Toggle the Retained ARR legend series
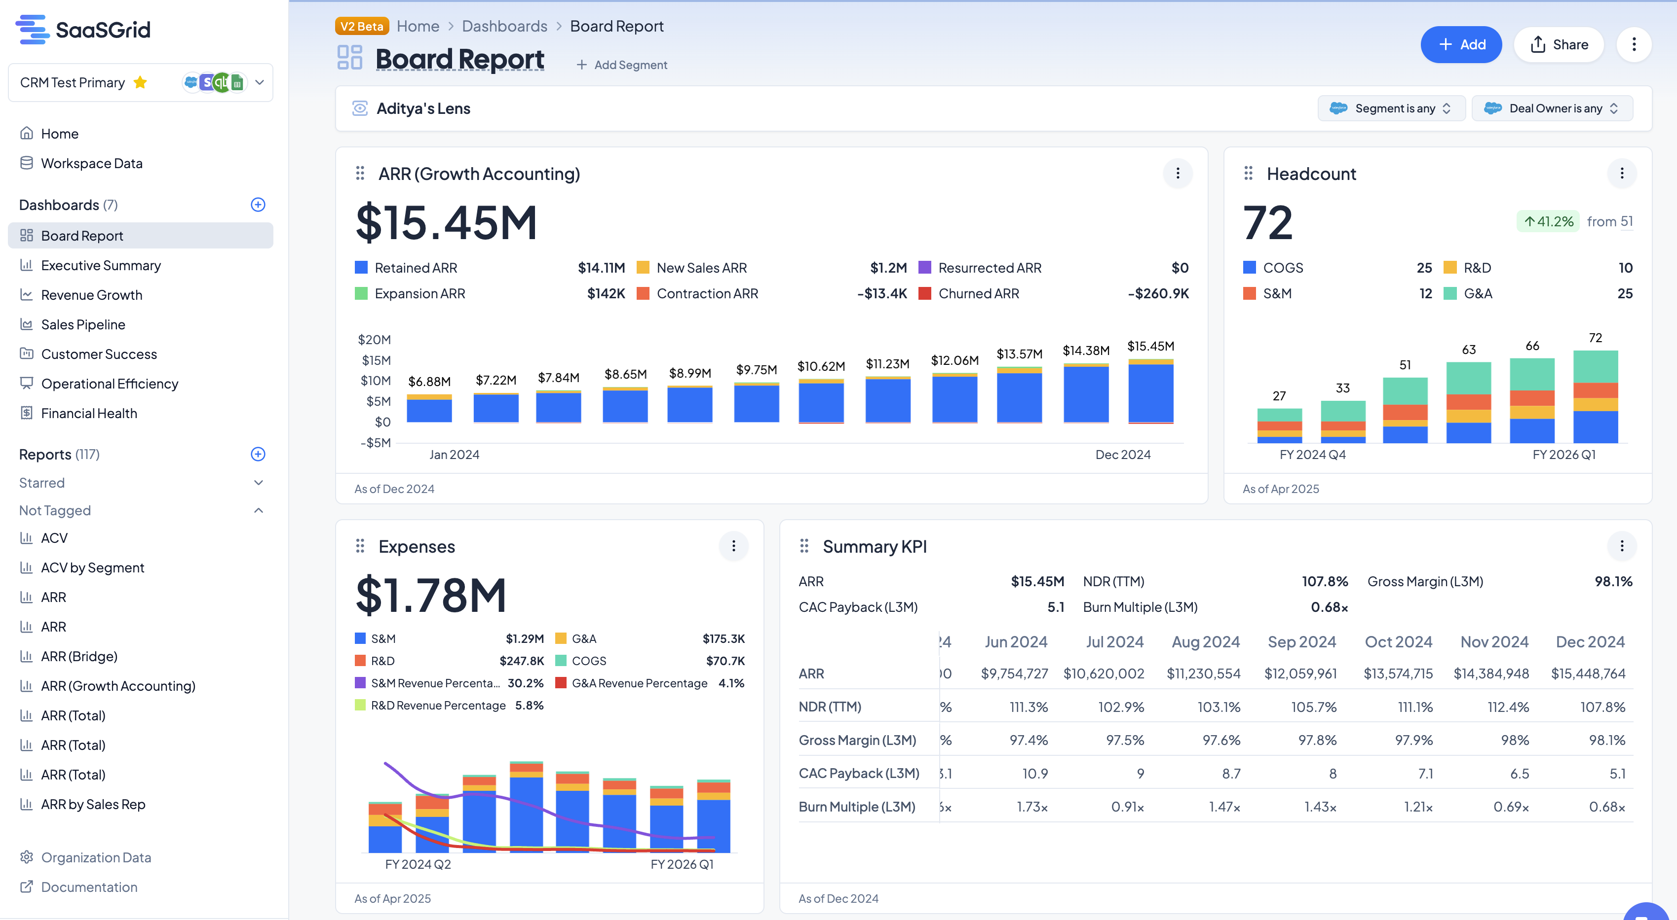1677x920 pixels. click(x=416, y=268)
